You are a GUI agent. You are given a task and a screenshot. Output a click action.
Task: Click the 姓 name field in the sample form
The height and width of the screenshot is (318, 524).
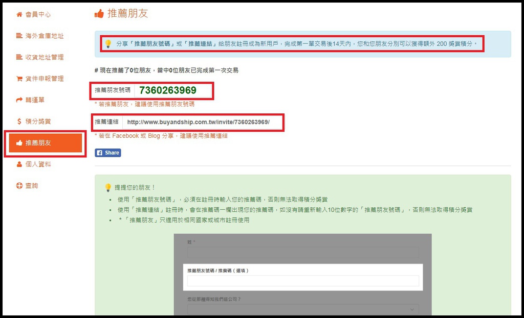[303, 252]
